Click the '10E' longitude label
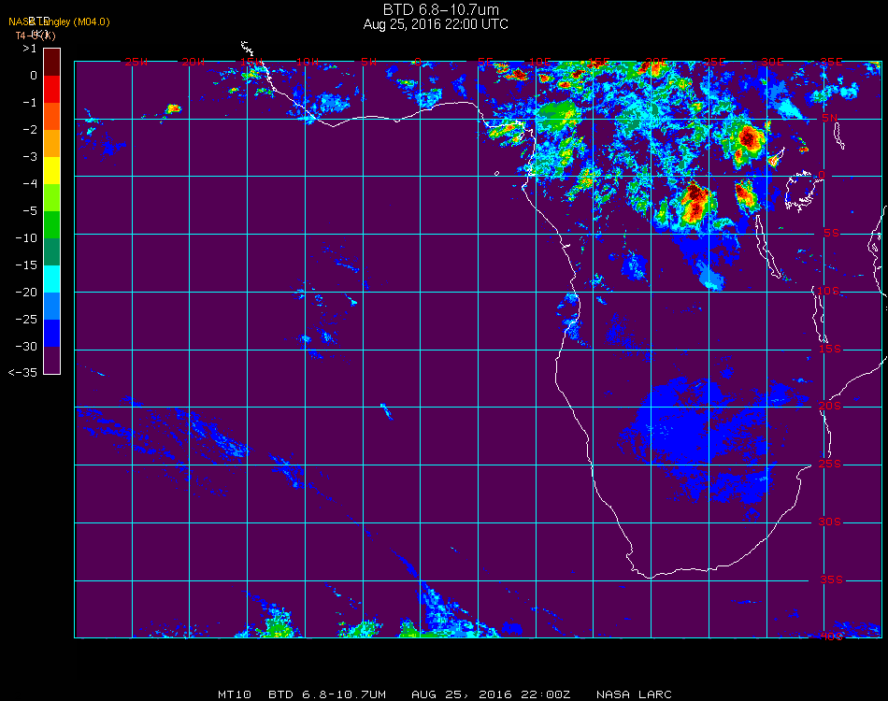Image resolution: width=888 pixels, height=701 pixels. [539, 62]
